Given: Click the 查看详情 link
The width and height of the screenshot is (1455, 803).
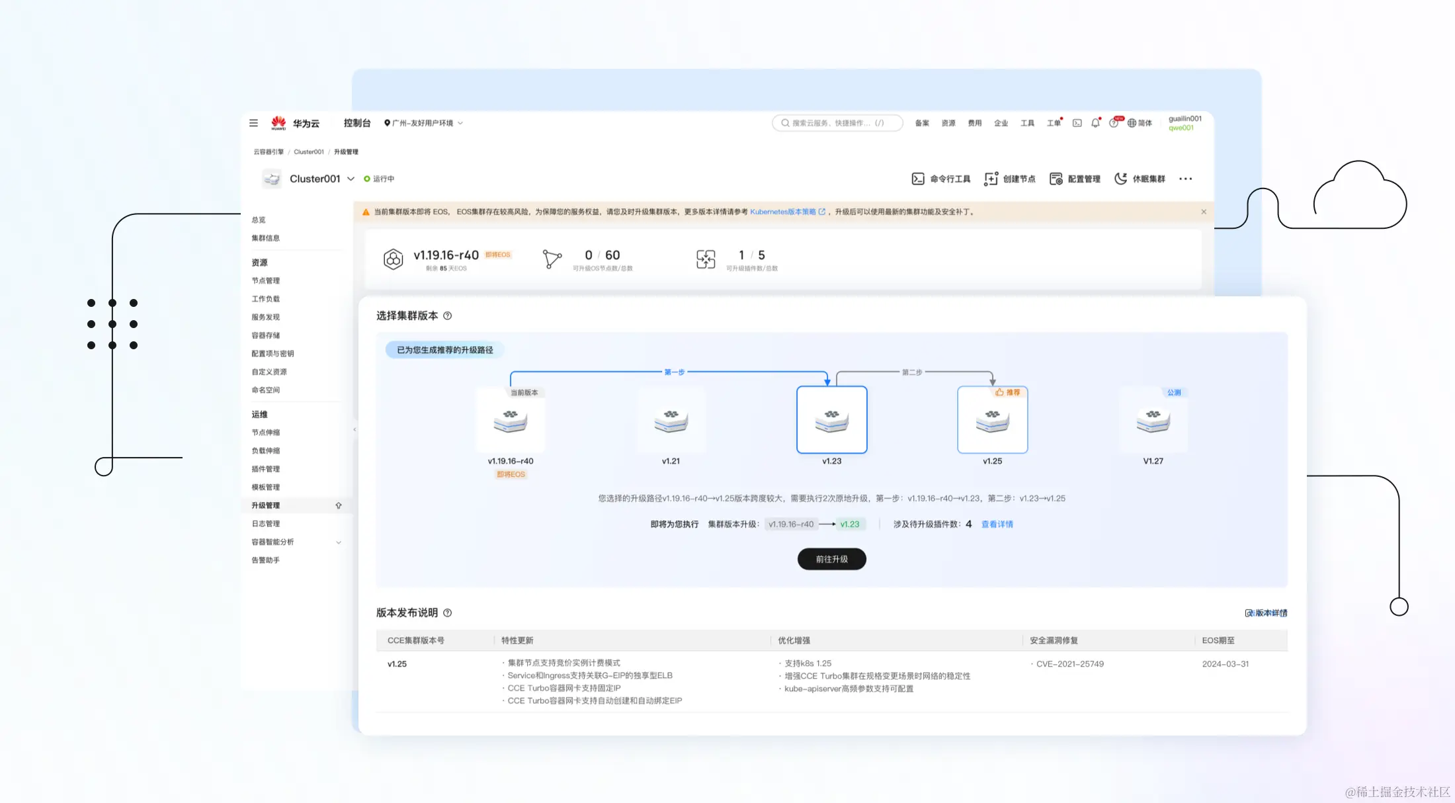Looking at the screenshot, I should 997,524.
